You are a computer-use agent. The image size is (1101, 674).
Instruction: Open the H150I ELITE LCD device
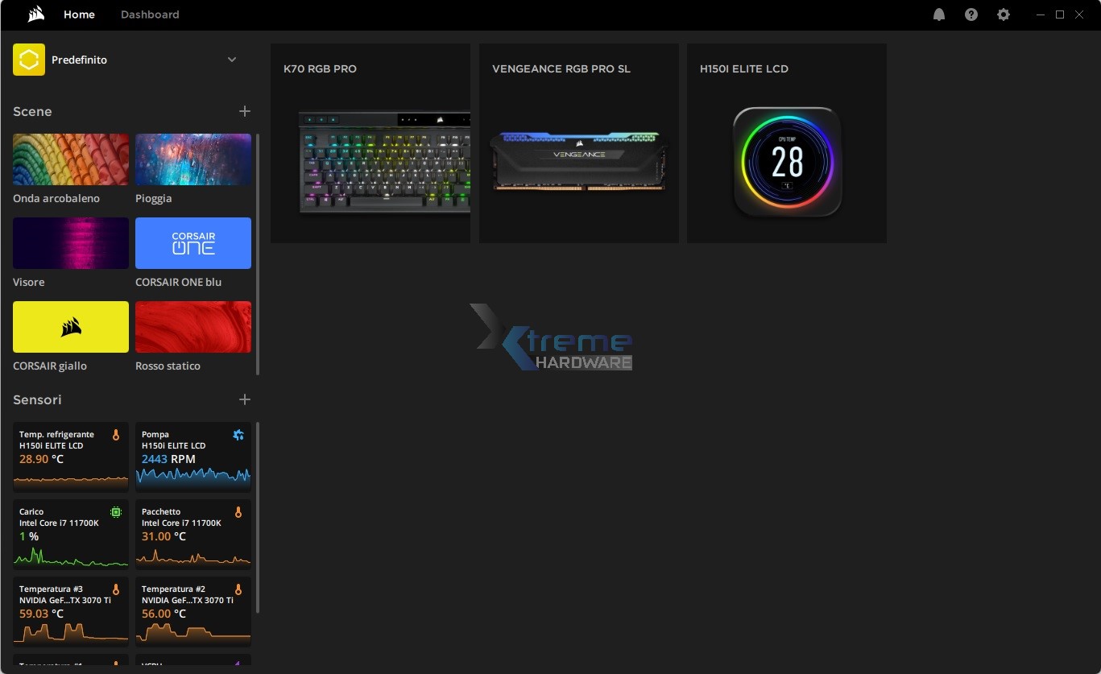pos(786,143)
